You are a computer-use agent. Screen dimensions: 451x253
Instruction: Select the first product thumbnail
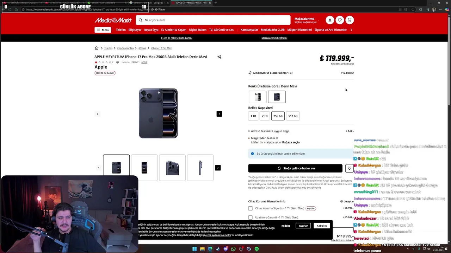click(x=116, y=168)
